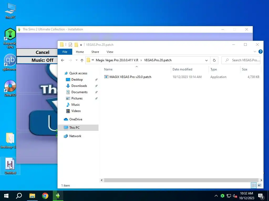Viewport: 269px width, 201px height.
Task: Open the notification center icon
Action: click(261, 196)
